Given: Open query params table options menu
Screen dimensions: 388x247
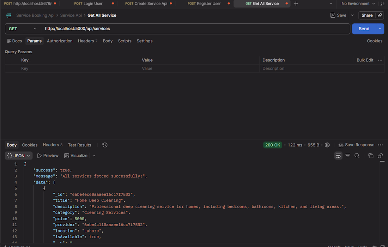Looking at the screenshot, I should coord(380,60).
